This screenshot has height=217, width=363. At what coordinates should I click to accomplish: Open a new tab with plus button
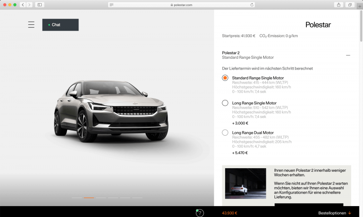click(359, 6)
